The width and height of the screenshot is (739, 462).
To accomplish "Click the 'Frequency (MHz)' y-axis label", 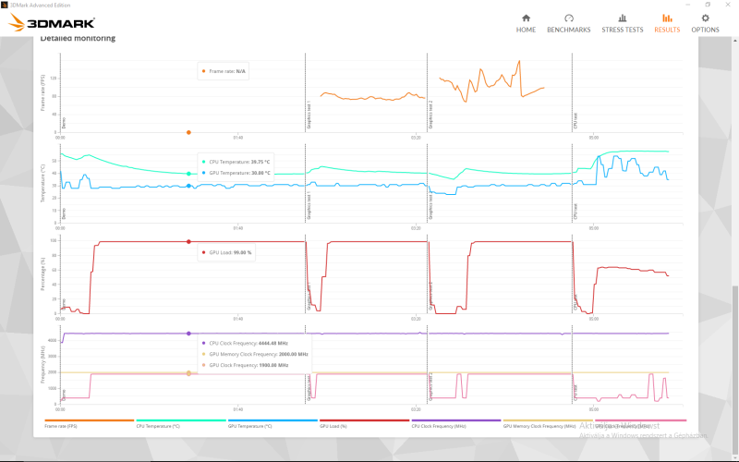I will click(42, 364).
